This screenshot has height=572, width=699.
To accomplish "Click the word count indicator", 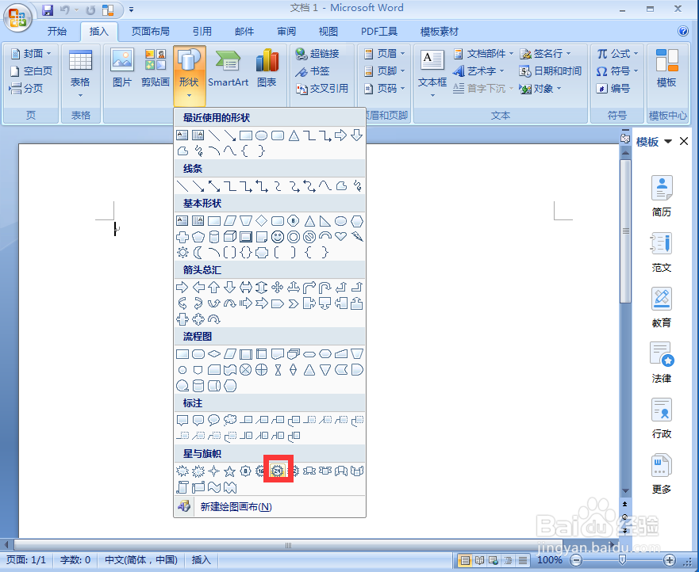I will pos(75,560).
